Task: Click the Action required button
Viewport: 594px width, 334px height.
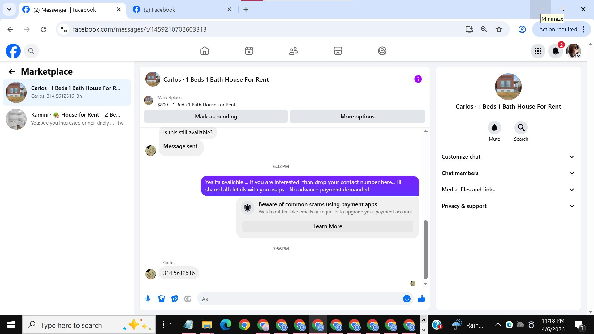Action: tap(558, 29)
